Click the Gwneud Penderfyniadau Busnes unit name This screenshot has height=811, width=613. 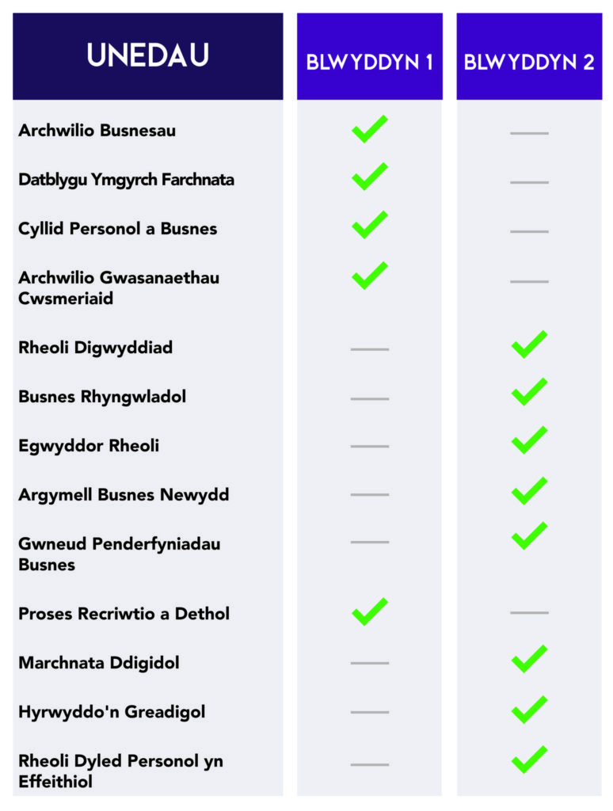tap(119, 554)
